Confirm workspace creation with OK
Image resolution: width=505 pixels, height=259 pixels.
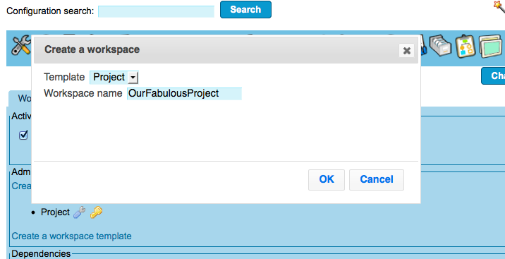point(327,180)
